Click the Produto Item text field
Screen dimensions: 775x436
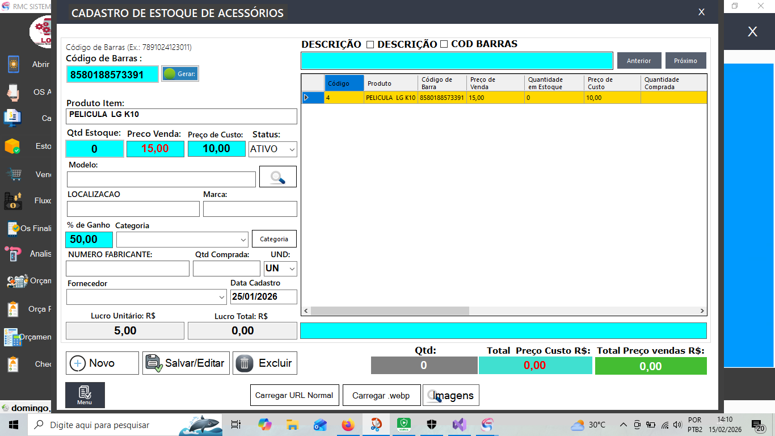(x=182, y=116)
